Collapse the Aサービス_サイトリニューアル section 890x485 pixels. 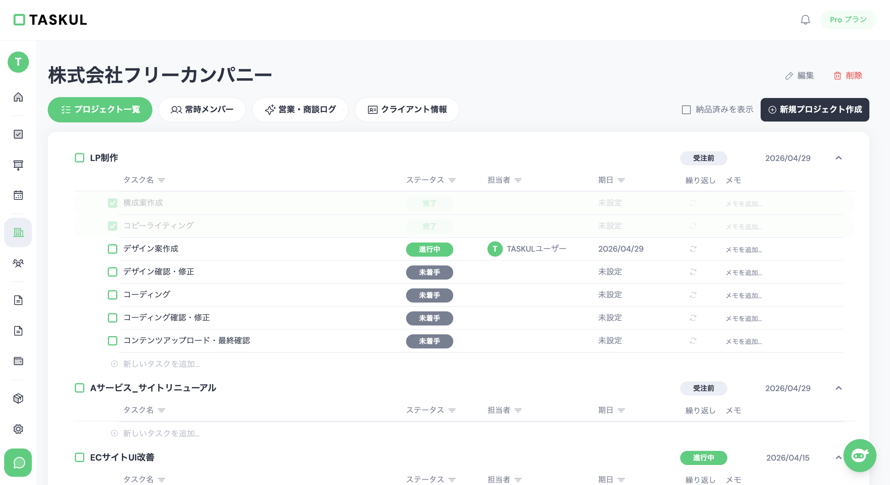point(838,388)
